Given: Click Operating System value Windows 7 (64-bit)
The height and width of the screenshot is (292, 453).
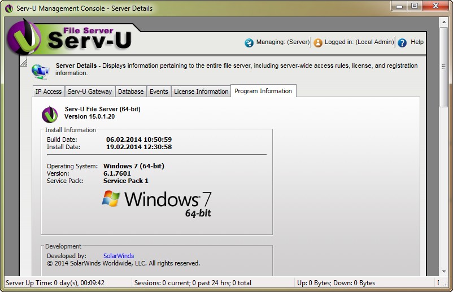Looking at the screenshot, I should pyautogui.click(x=134, y=166).
